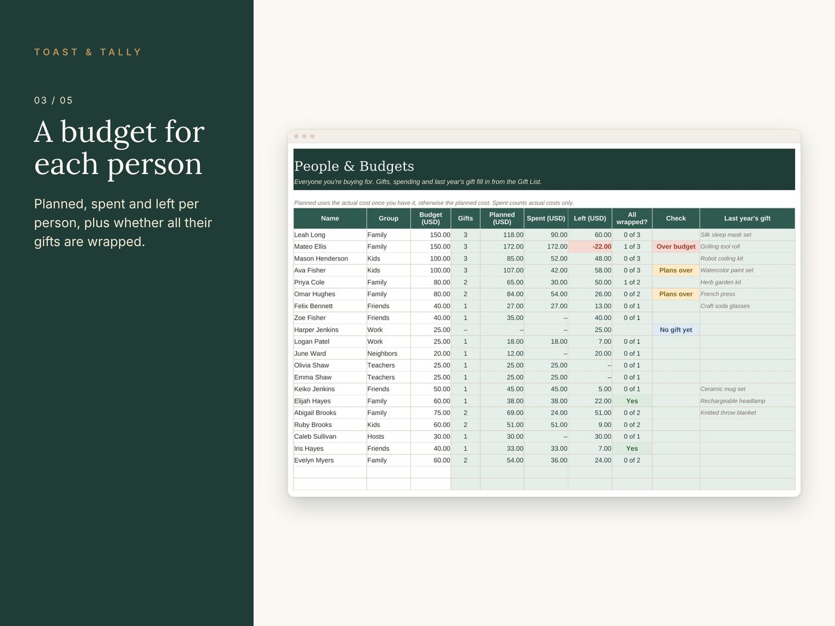Viewport: 835px width, 626px height.
Task: Select the "Grilling tool roll" gift cell
Action: pos(747,247)
